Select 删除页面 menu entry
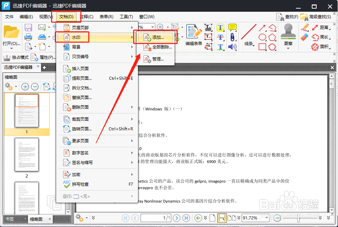This screenshot has width=338, height=227. click(97, 107)
